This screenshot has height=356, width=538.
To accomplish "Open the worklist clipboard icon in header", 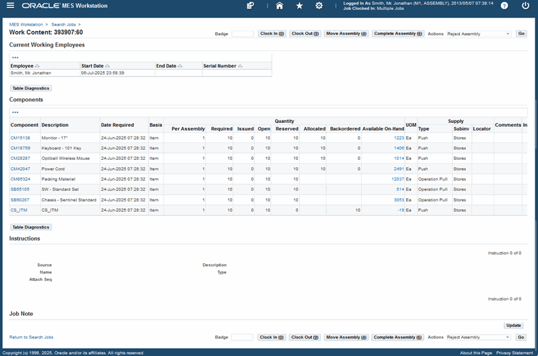I will coord(250,5).
